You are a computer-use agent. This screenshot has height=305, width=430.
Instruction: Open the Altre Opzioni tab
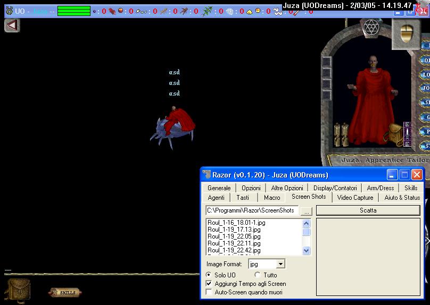(x=287, y=188)
